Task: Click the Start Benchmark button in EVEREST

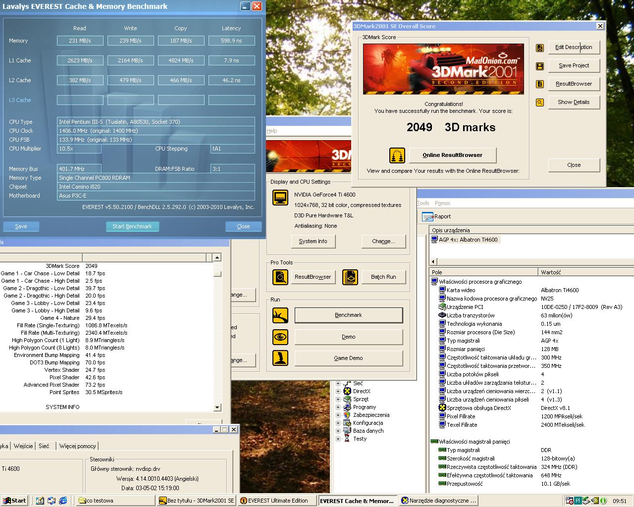Action: (132, 226)
